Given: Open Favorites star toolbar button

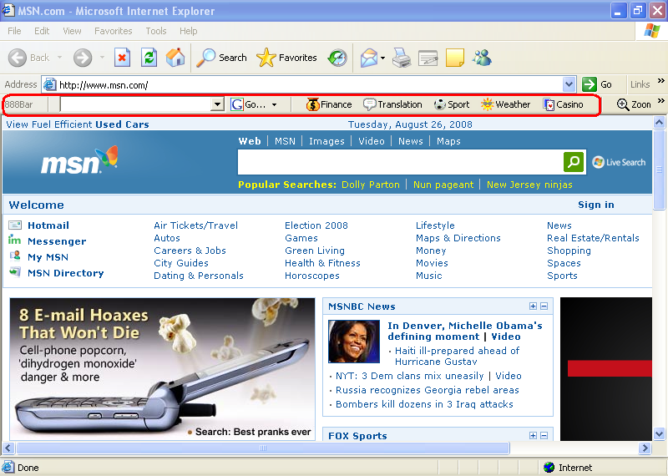Looking at the screenshot, I should click(x=286, y=58).
